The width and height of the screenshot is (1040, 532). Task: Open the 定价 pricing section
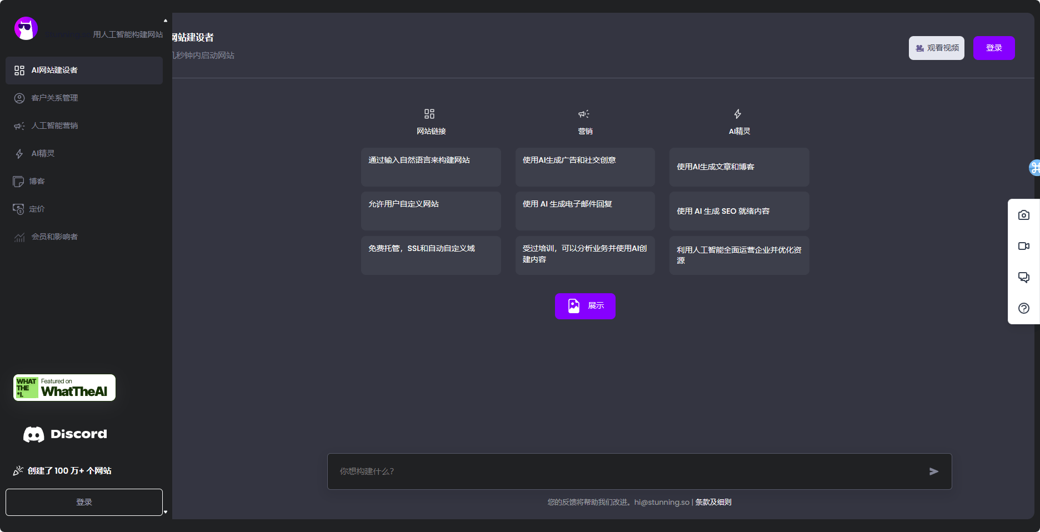19,209
